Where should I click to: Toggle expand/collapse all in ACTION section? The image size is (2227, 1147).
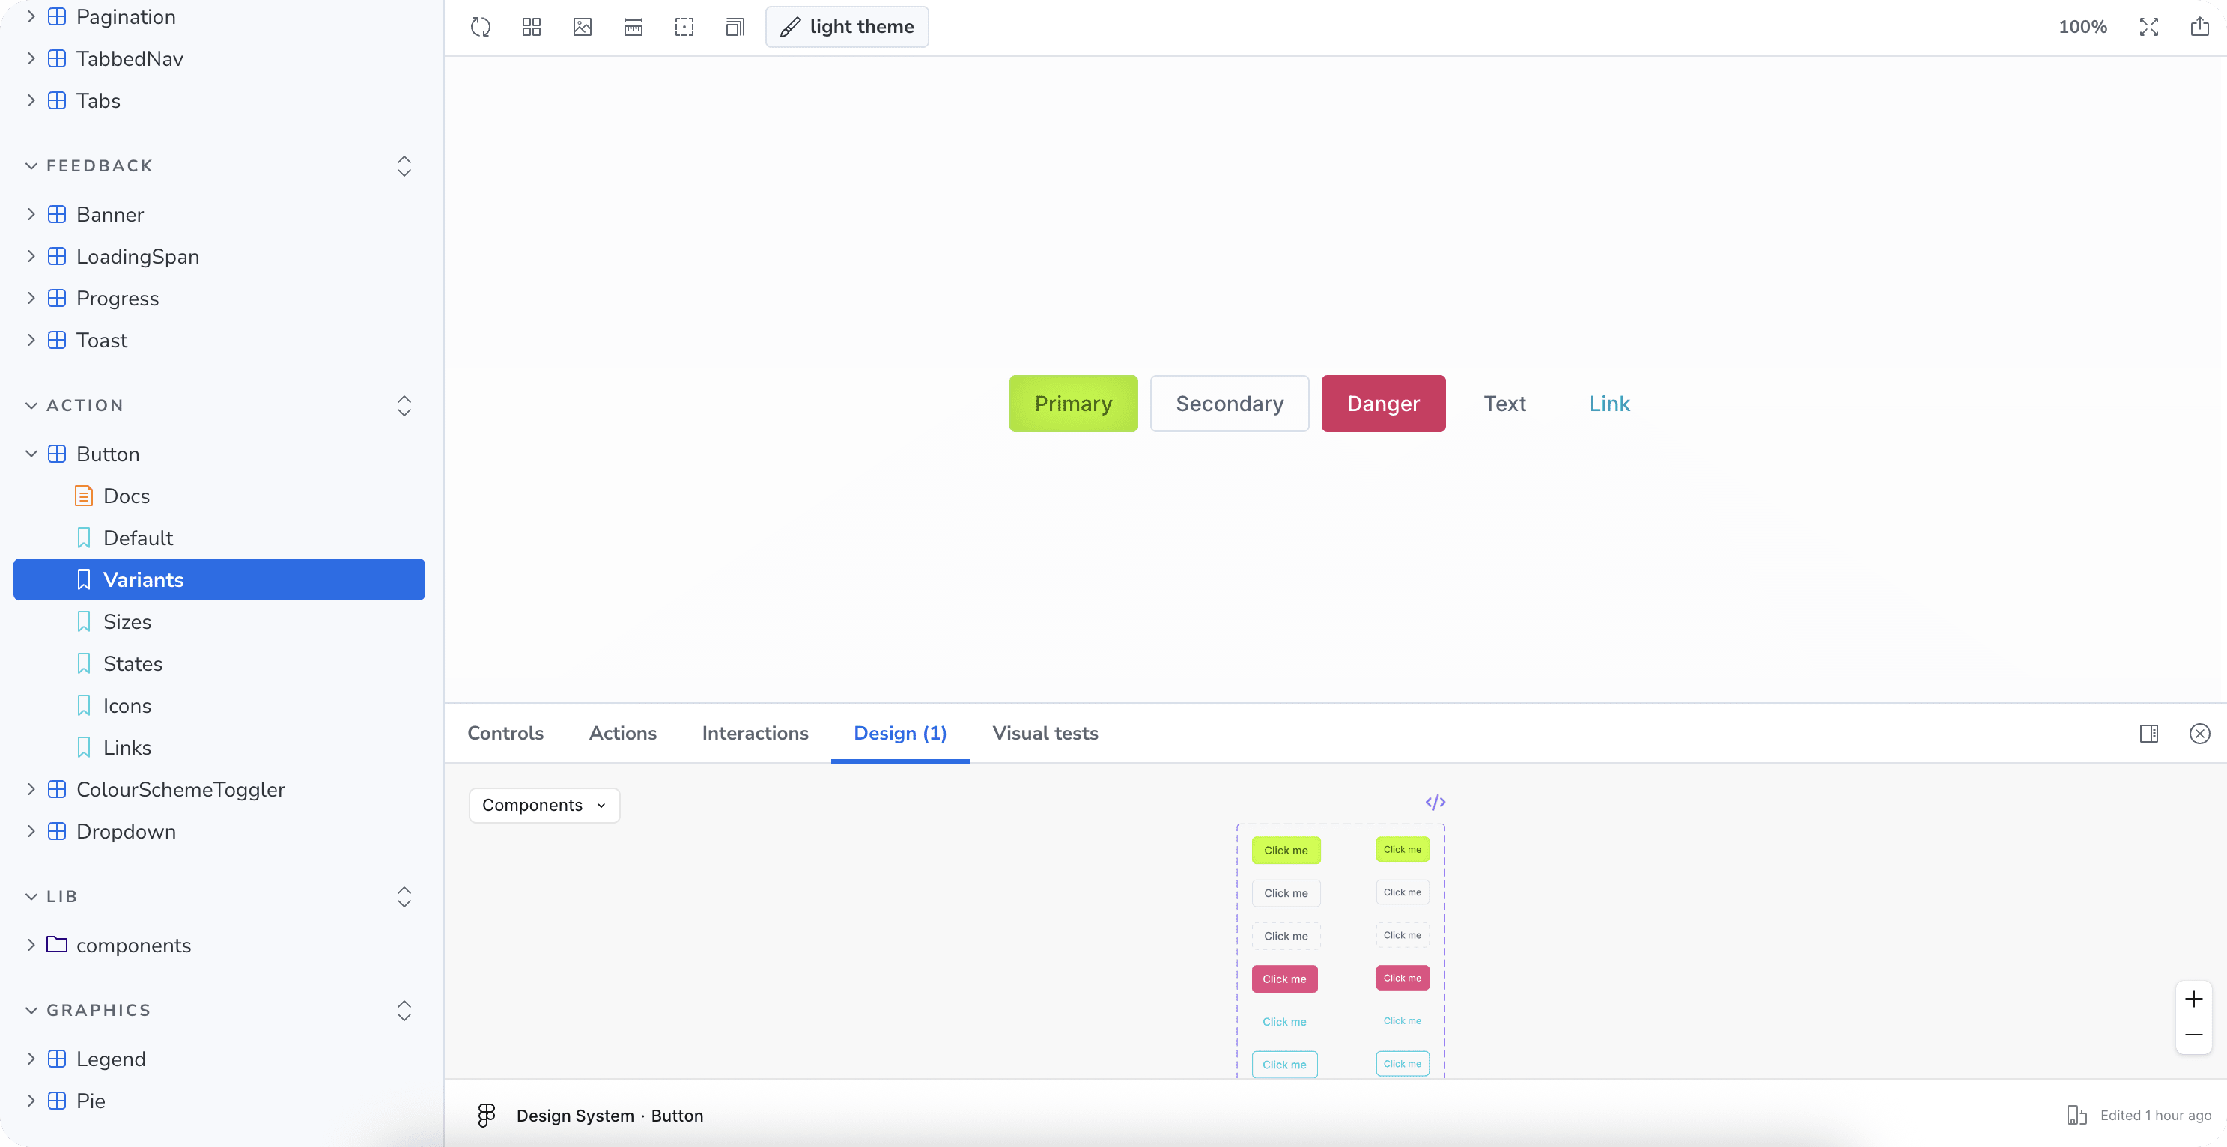pyautogui.click(x=404, y=405)
